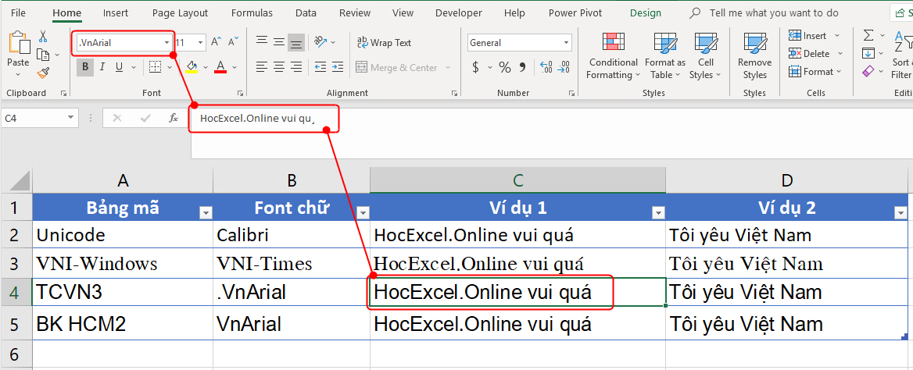Click the Cut scissors icon
The width and height of the screenshot is (913, 370).
[43, 36]
